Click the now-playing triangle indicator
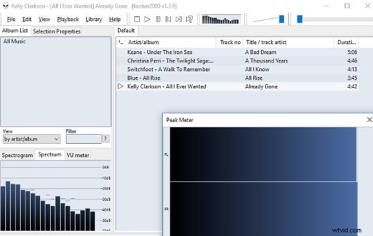The height and width of the screenshot is (236, 373). [x=121, y=87]
